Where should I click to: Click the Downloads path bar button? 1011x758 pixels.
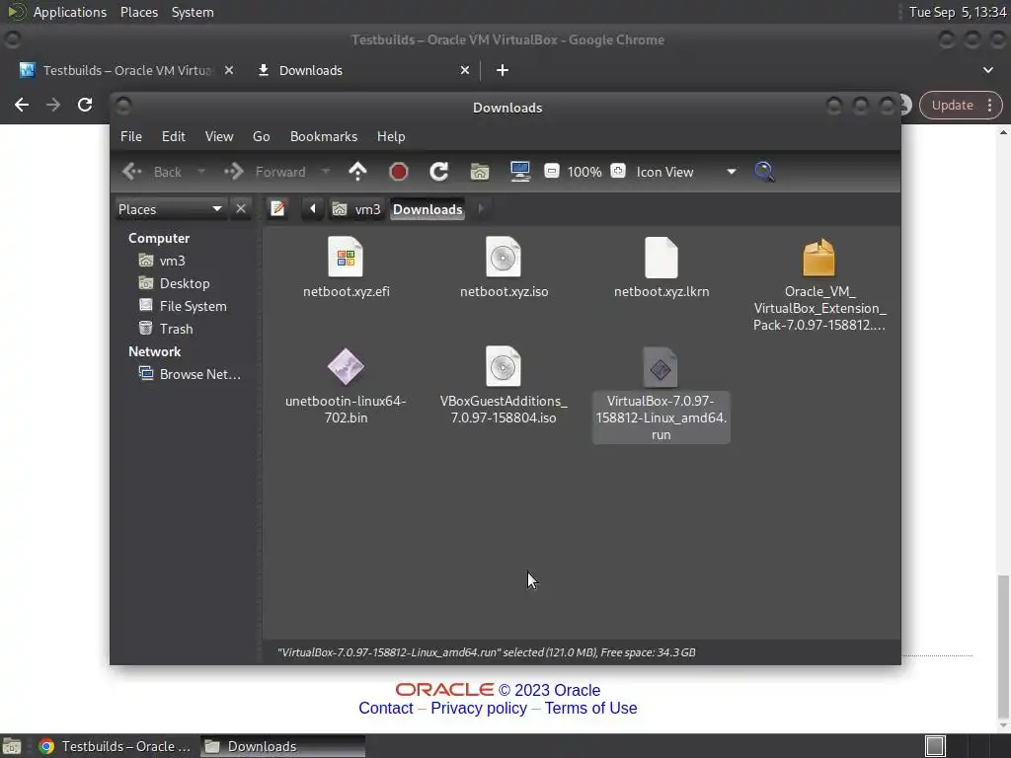428,209
